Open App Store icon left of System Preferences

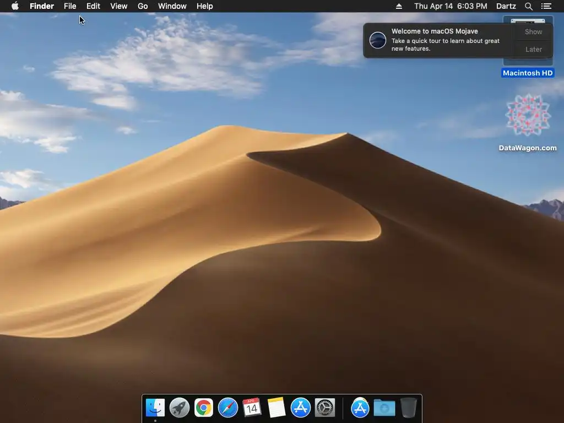(x=300, y=408)
